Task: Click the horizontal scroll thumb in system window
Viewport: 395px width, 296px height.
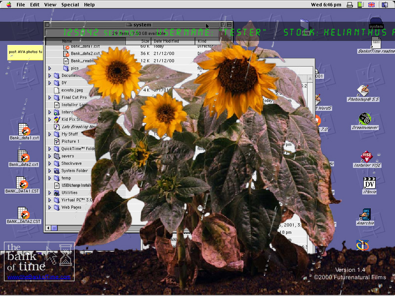Action: (x=54, y=228)
